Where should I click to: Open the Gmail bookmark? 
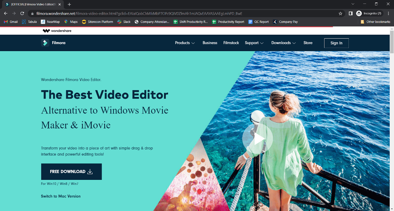pyautogui.click(x=10, y=22)
